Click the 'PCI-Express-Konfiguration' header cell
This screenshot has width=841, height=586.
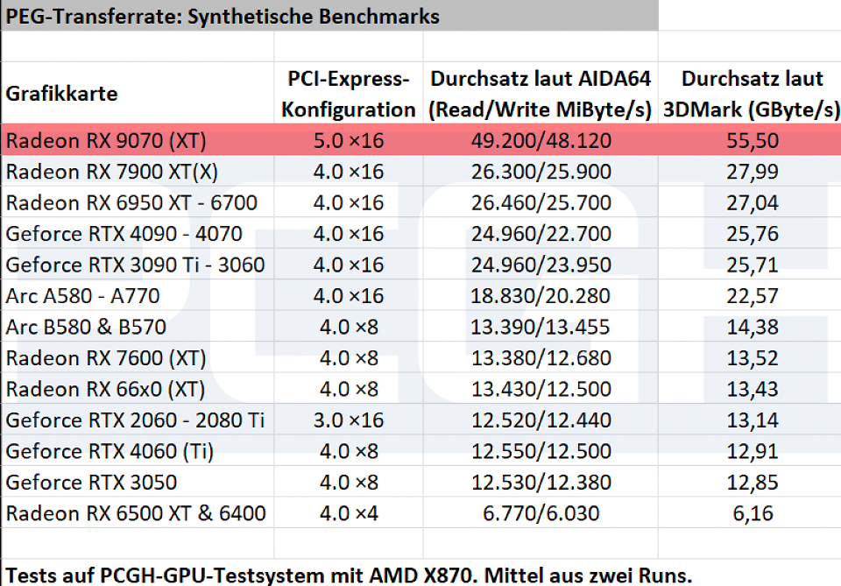click(x=349, y=94)
